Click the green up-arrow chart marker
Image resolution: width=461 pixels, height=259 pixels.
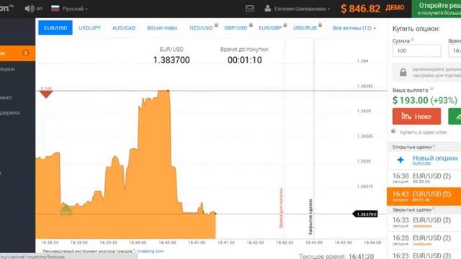(66, 209)
